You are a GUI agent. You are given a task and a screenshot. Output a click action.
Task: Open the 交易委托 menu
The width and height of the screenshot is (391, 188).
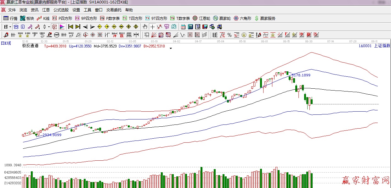114,10
